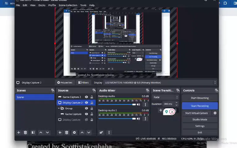This screenshot has width=237, height=148.
Task: Open Audio Mixer menu three-dot icon
Action: point(109,133)
